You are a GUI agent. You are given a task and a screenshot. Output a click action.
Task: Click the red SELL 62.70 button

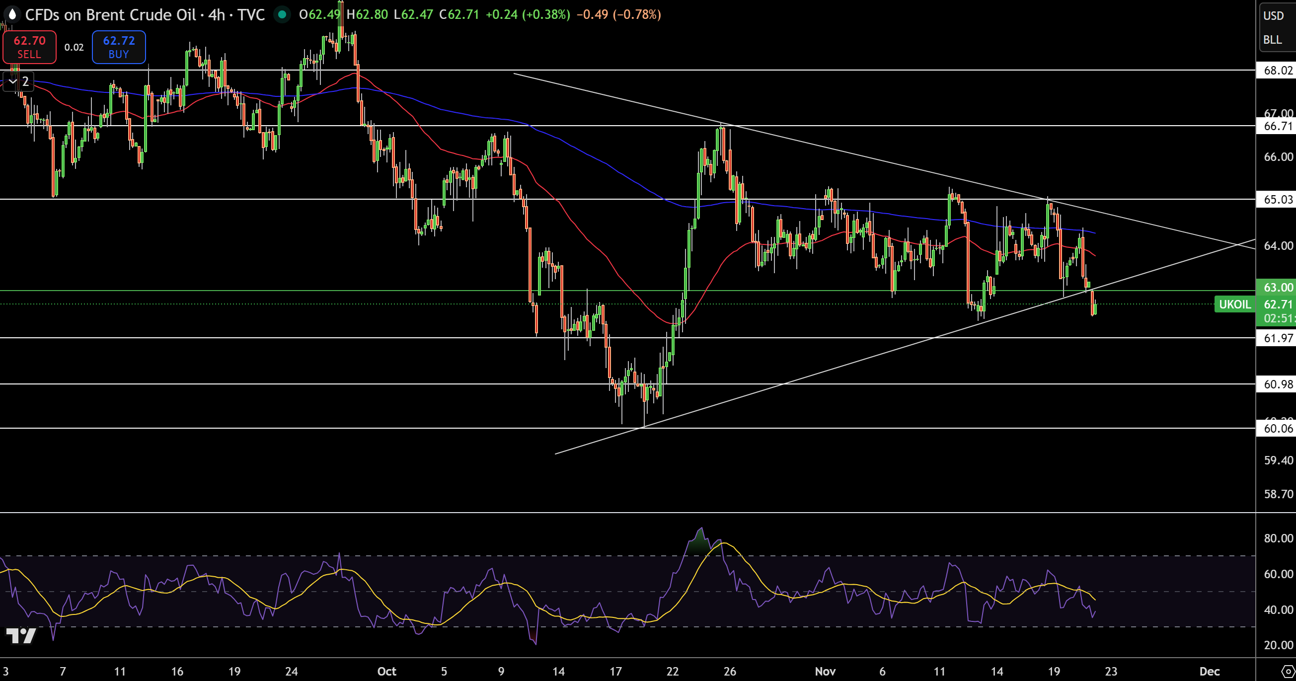click(x=29, y=47)
